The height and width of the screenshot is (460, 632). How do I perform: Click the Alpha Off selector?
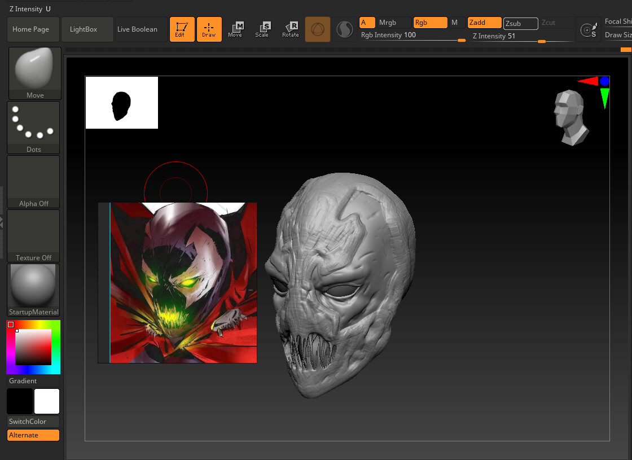33,179
